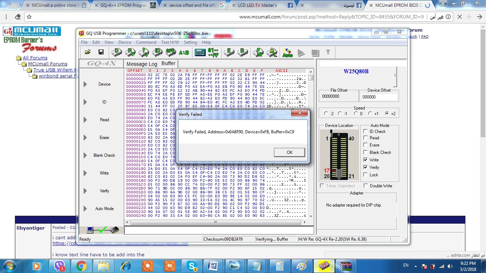Open the File menu
Viewport: 486px width, 273px height.
click(84, 42)
